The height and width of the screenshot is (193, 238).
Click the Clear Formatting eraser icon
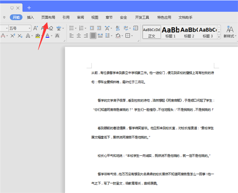pyautogui.click(x=50, y=28)
